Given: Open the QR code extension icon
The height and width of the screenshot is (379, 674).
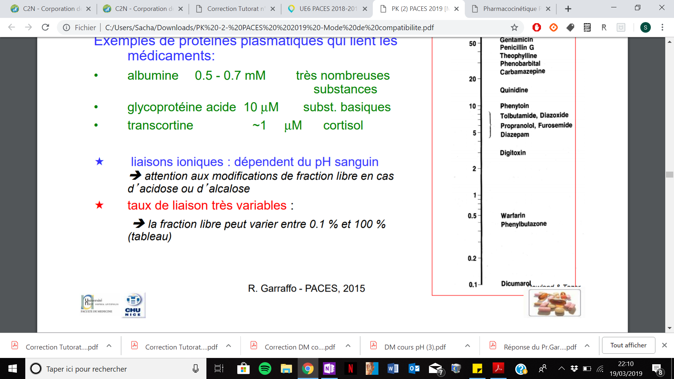Looking at the screenshot, I should coord(587,27).
